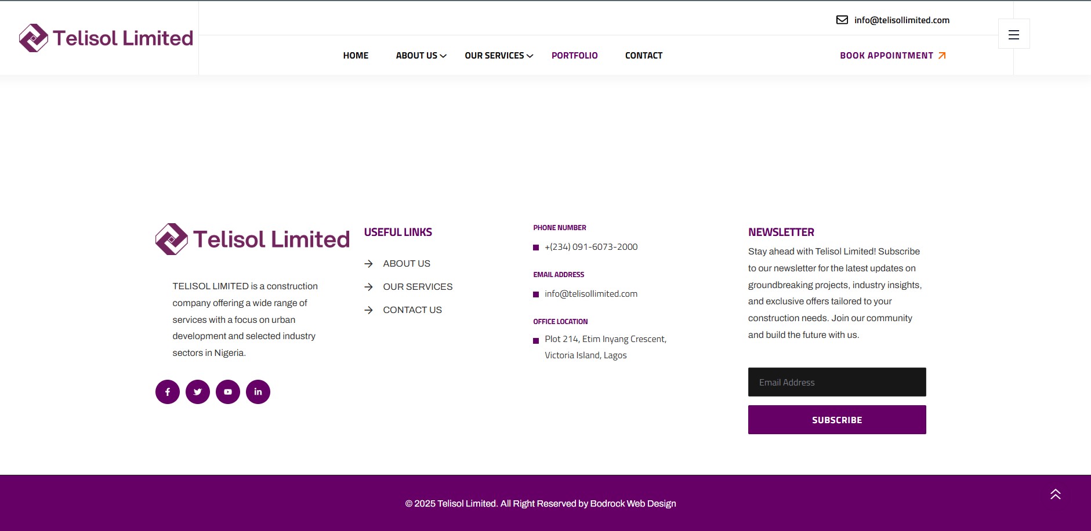This screenshot has height=531, width=1091.
Task: Click the Book Appointment link
Action: click(892, 56)
